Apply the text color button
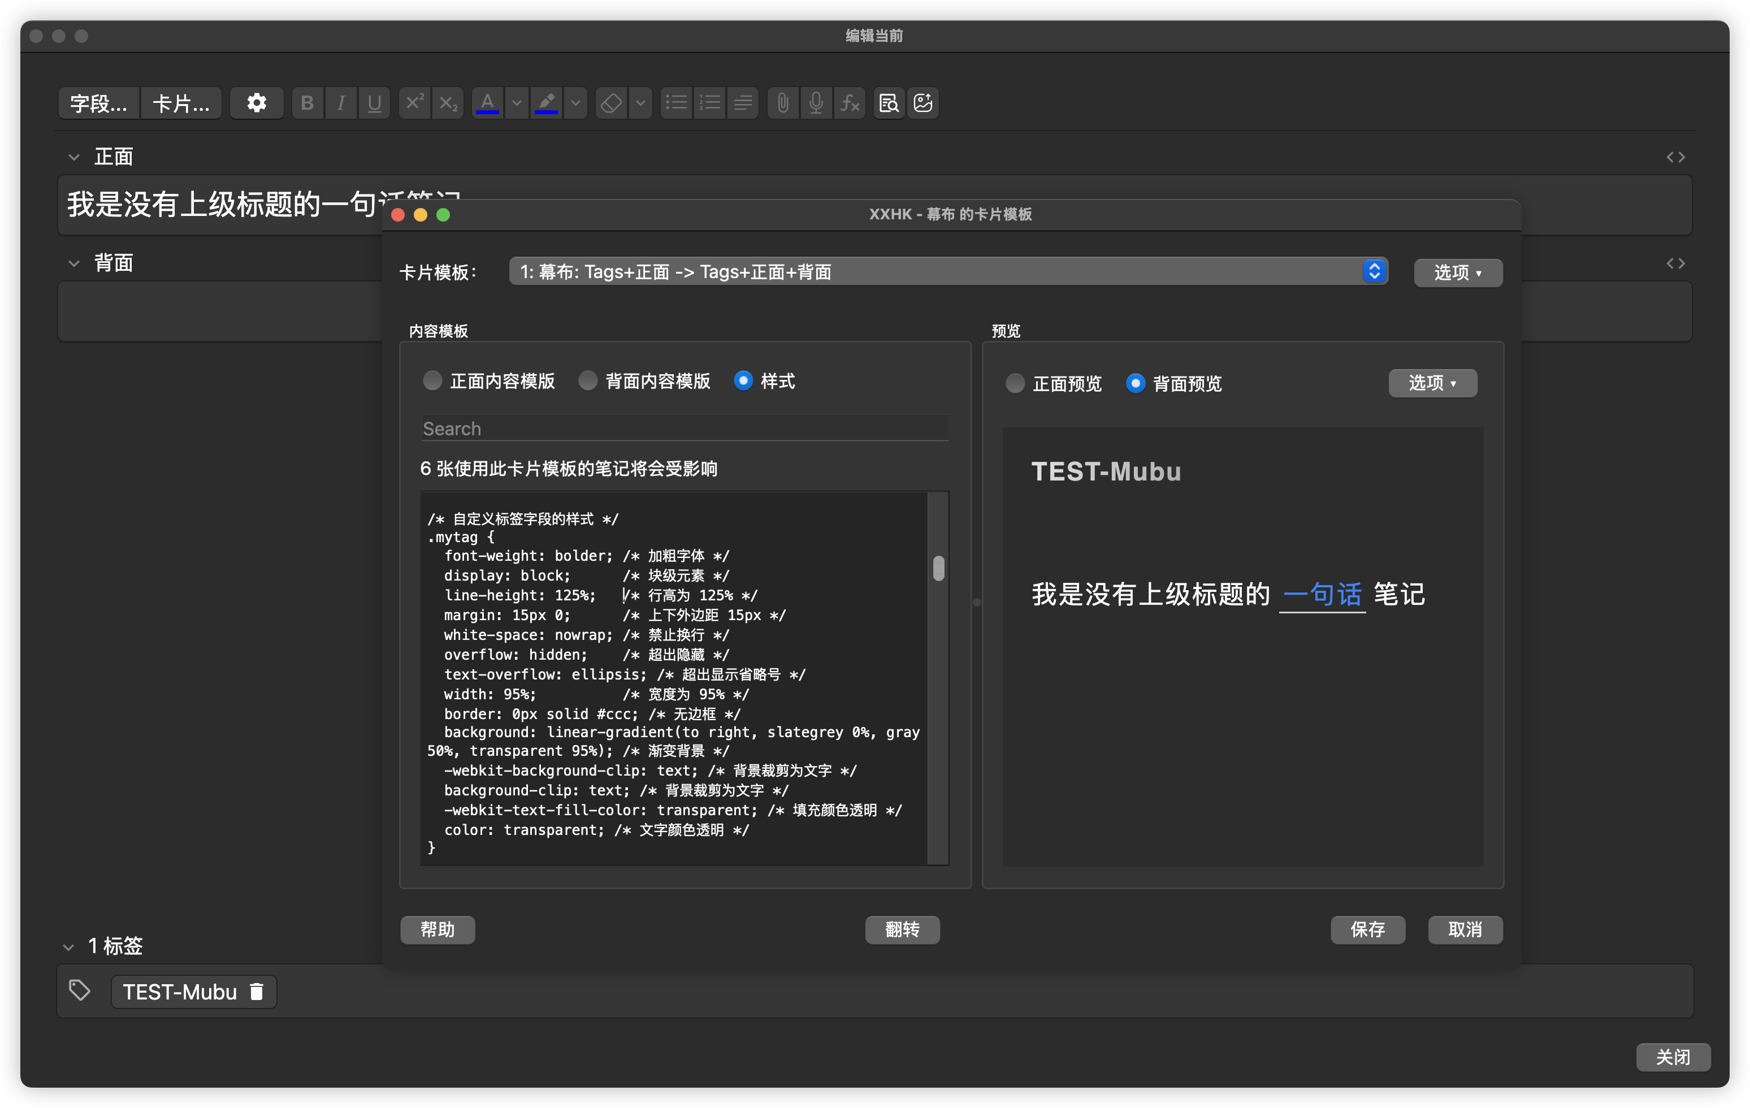Image resolution: width=1750 pixels, height=1108 pixels. [488, 103]
